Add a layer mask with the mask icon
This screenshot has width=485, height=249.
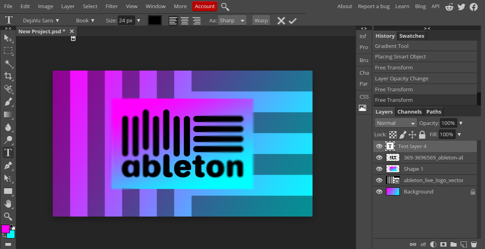(443, 245)
